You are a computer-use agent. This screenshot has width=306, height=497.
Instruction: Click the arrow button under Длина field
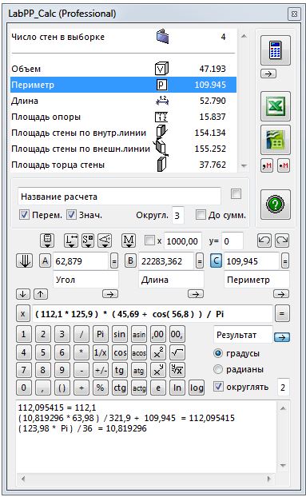[x=196, y=294]
